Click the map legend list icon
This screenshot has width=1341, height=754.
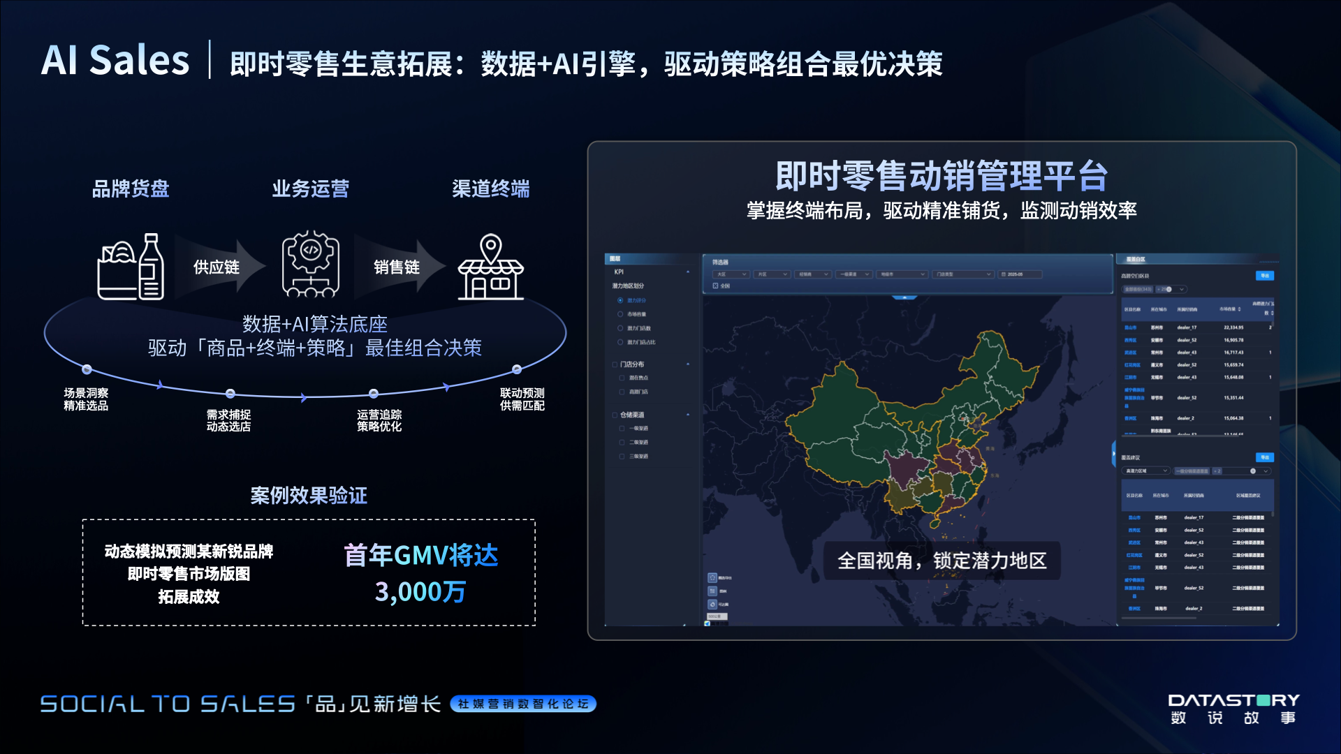coord(712,591)
